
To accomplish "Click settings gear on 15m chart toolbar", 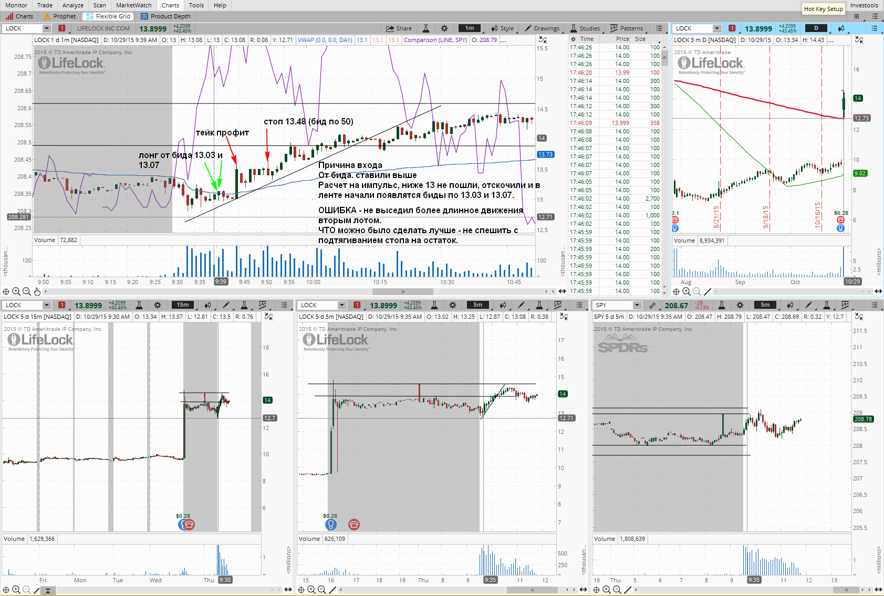I will (x=158, y=305).
